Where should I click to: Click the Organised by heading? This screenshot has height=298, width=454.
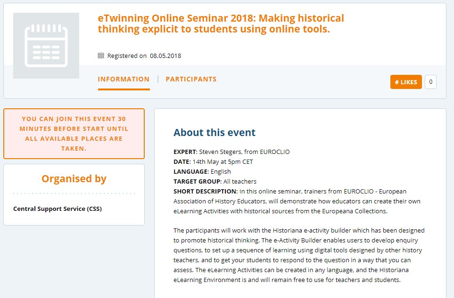pos(74,179)
